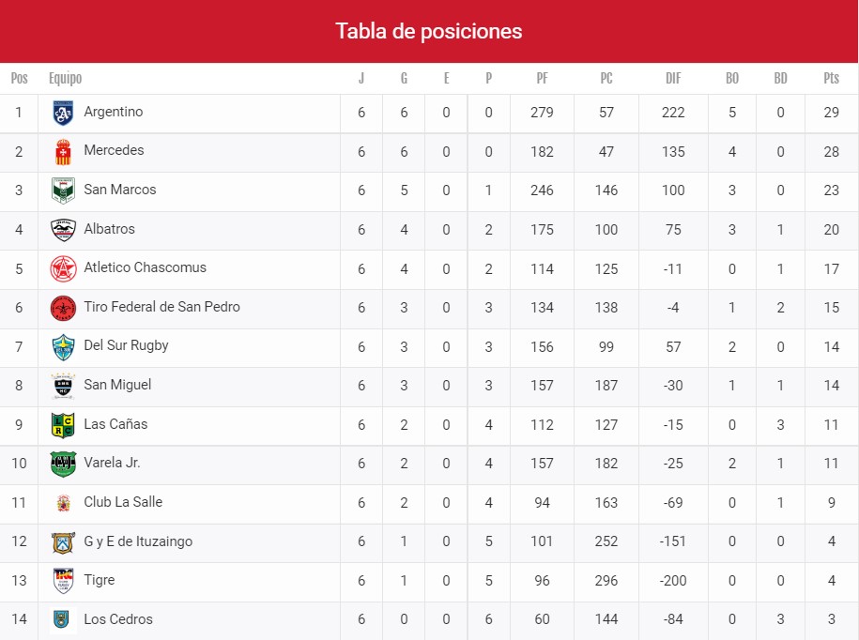Click the PF column header
This screenshot has height=640, width=859.
(542, 79)
